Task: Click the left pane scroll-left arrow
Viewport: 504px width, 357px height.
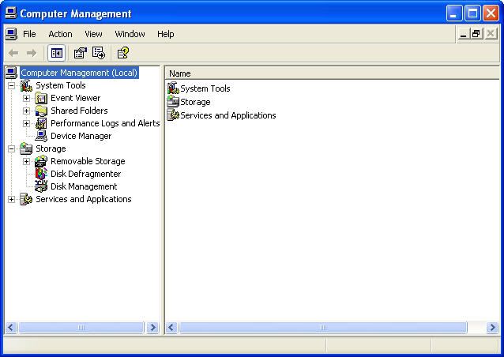Action: [11, 328]
